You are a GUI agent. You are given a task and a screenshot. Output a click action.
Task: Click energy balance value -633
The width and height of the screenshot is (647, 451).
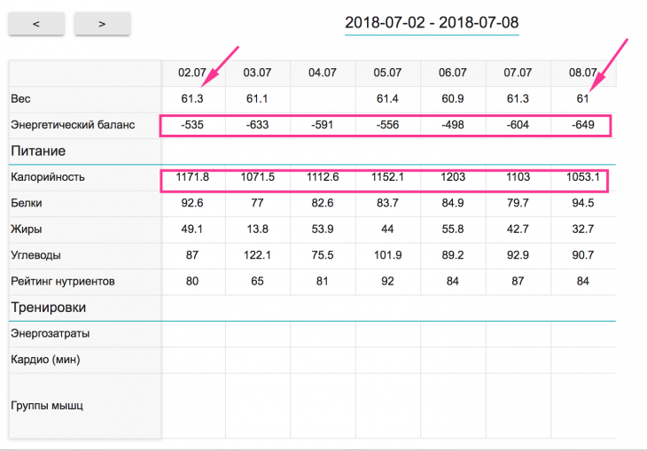pos(257,125)
